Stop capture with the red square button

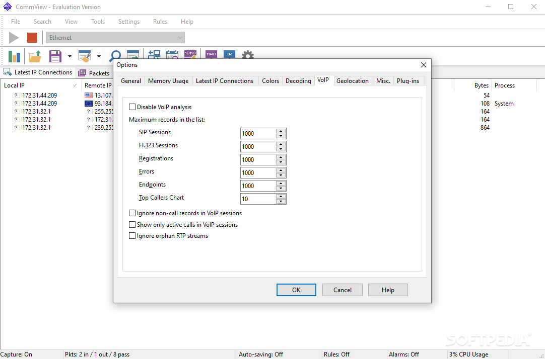32,38
